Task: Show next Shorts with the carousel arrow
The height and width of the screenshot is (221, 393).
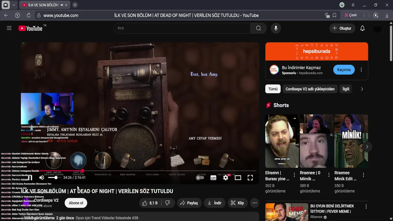Action: click(367, 147)
